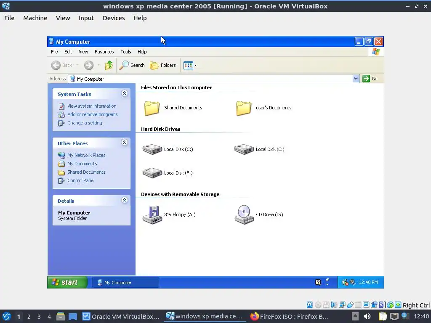
Task: Open host file manager drawer icon
Action: pyautogui.click(x=61, y=316)
